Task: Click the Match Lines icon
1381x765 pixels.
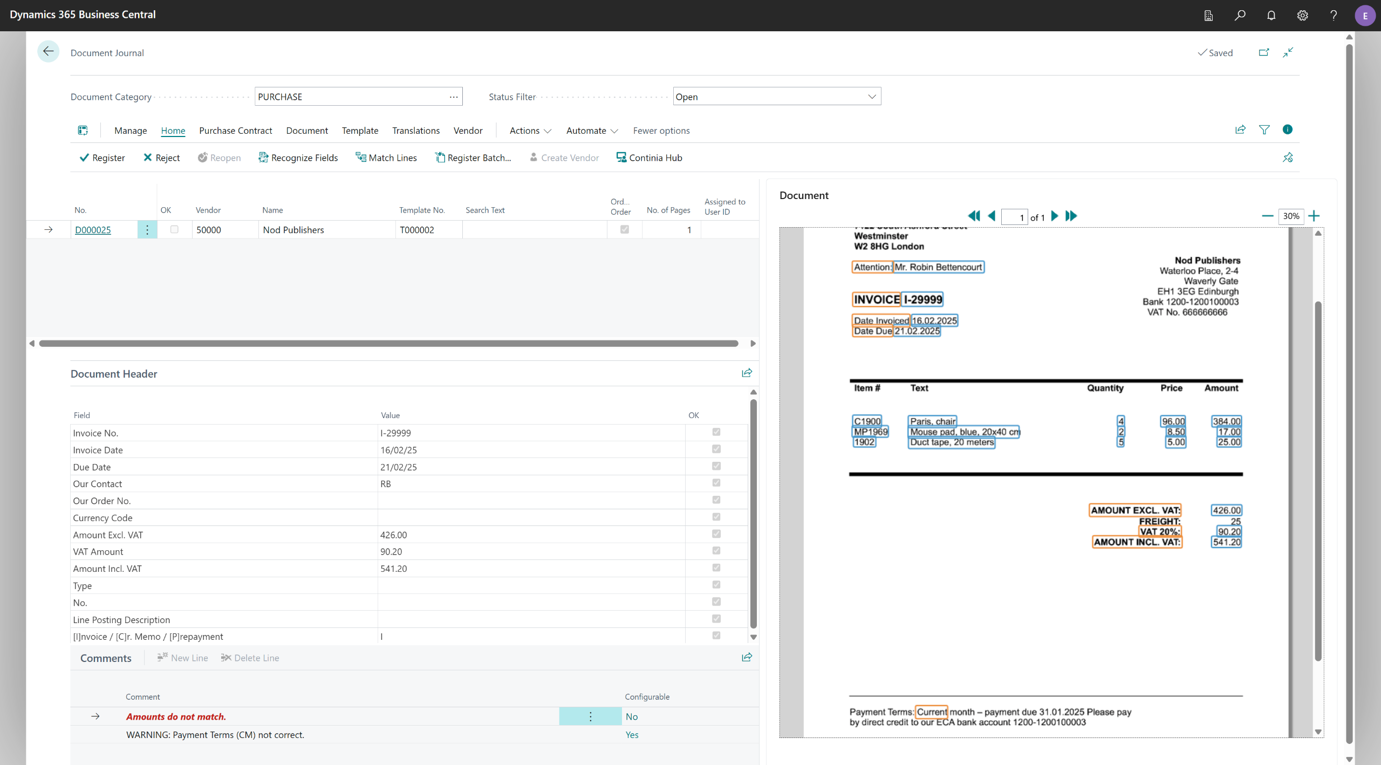Action: click(360, 158)
